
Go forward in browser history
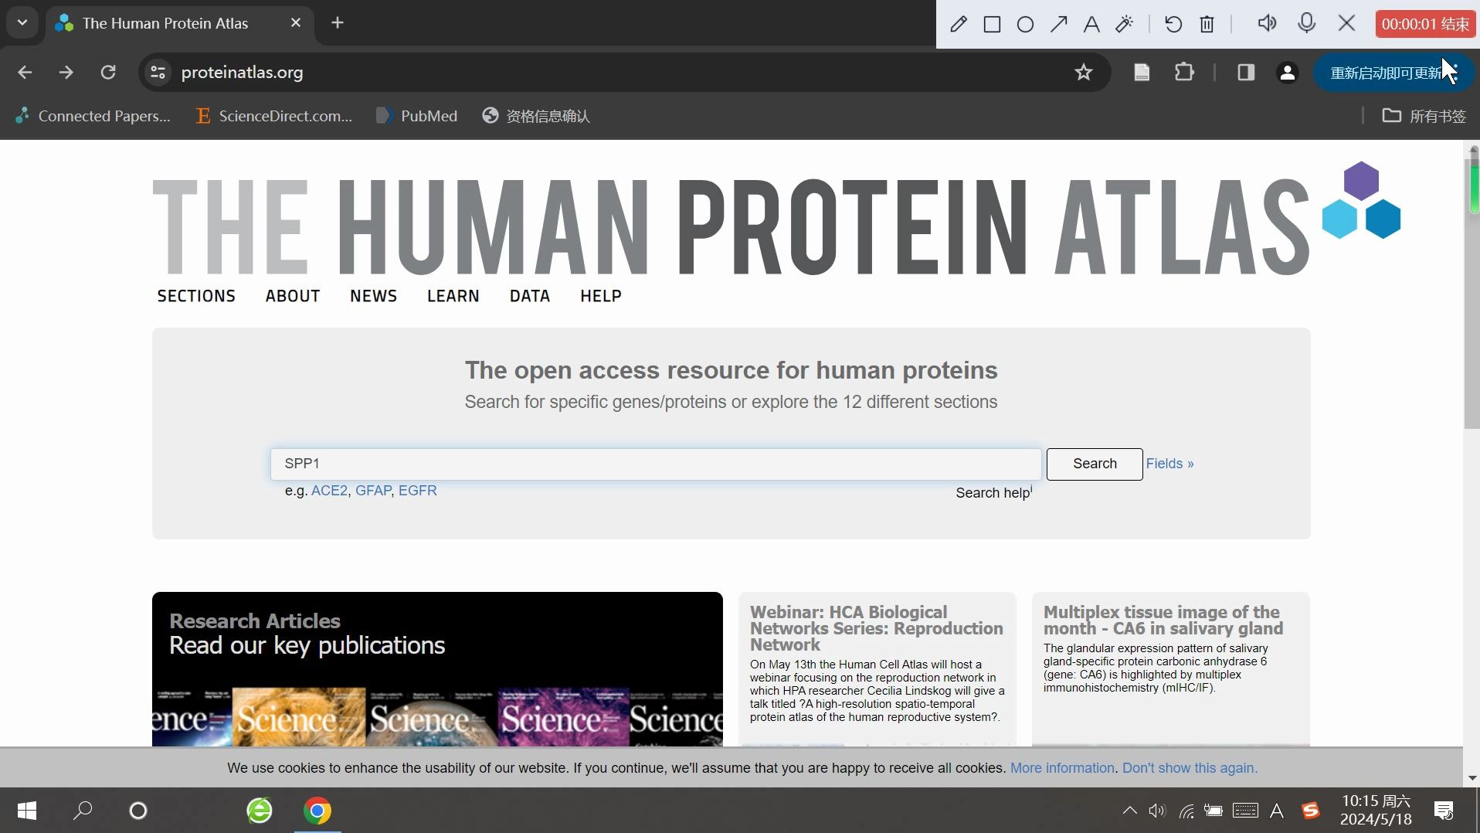(x=66, y=72)
